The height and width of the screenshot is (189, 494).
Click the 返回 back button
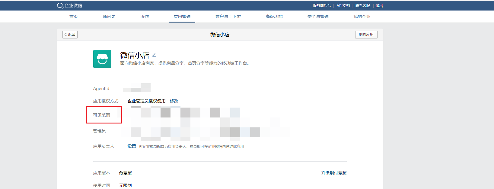(70, 35)
